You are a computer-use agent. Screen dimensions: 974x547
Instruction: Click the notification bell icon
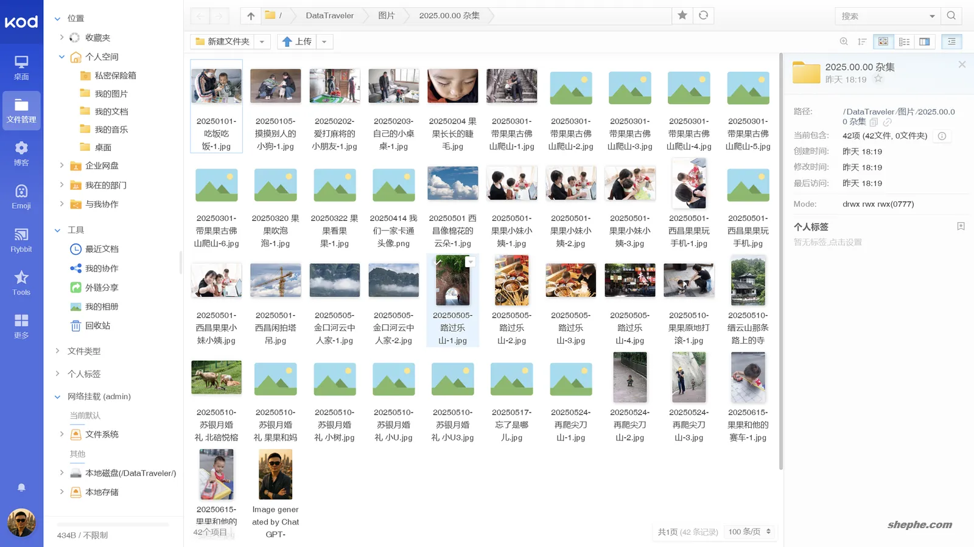(x=21, y=487)
